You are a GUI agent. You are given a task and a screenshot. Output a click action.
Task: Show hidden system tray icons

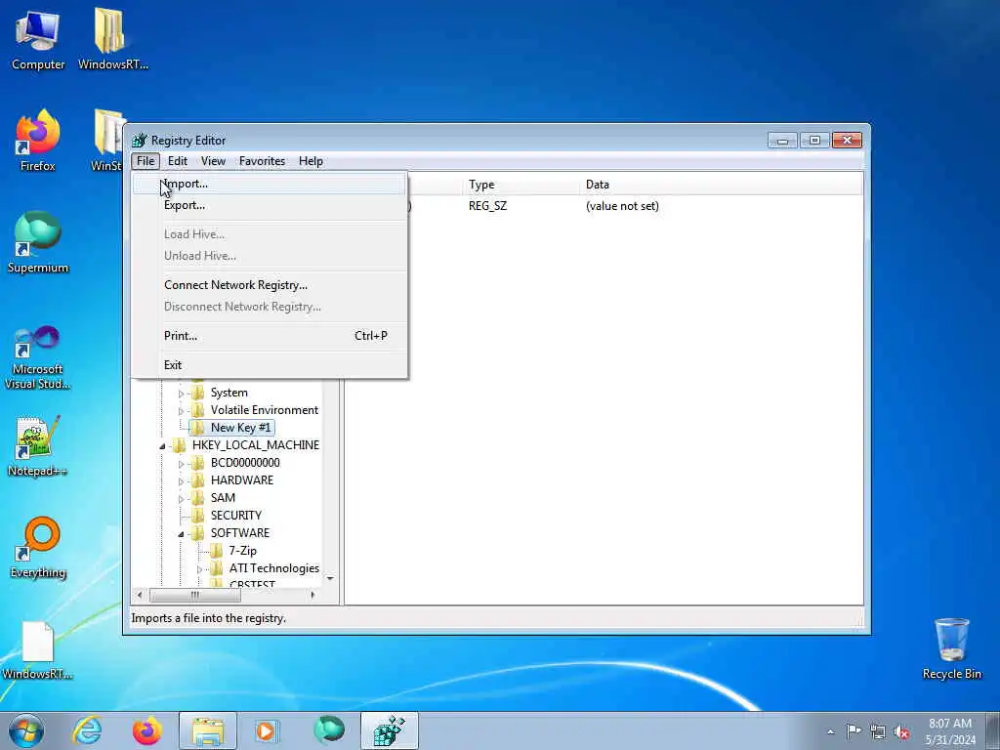click(830, 731)
